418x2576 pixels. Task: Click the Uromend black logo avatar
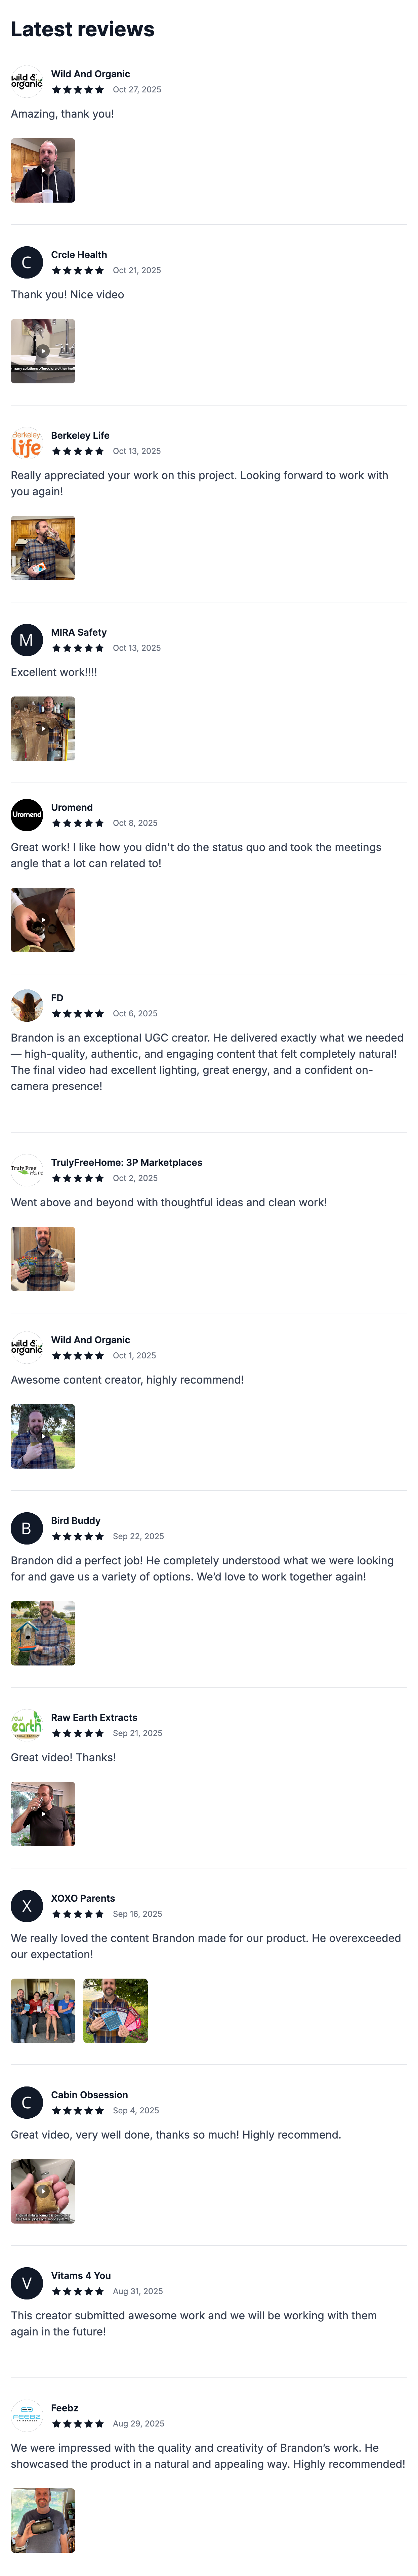click(27, 815)
